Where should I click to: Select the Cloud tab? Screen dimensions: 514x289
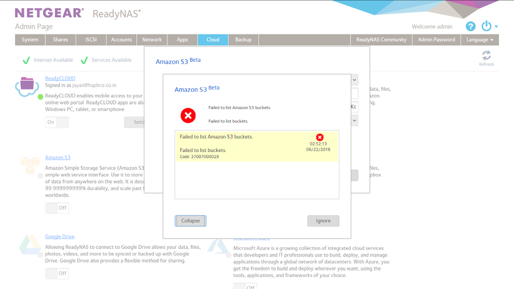pyautogui.click(x=213, y=40)
